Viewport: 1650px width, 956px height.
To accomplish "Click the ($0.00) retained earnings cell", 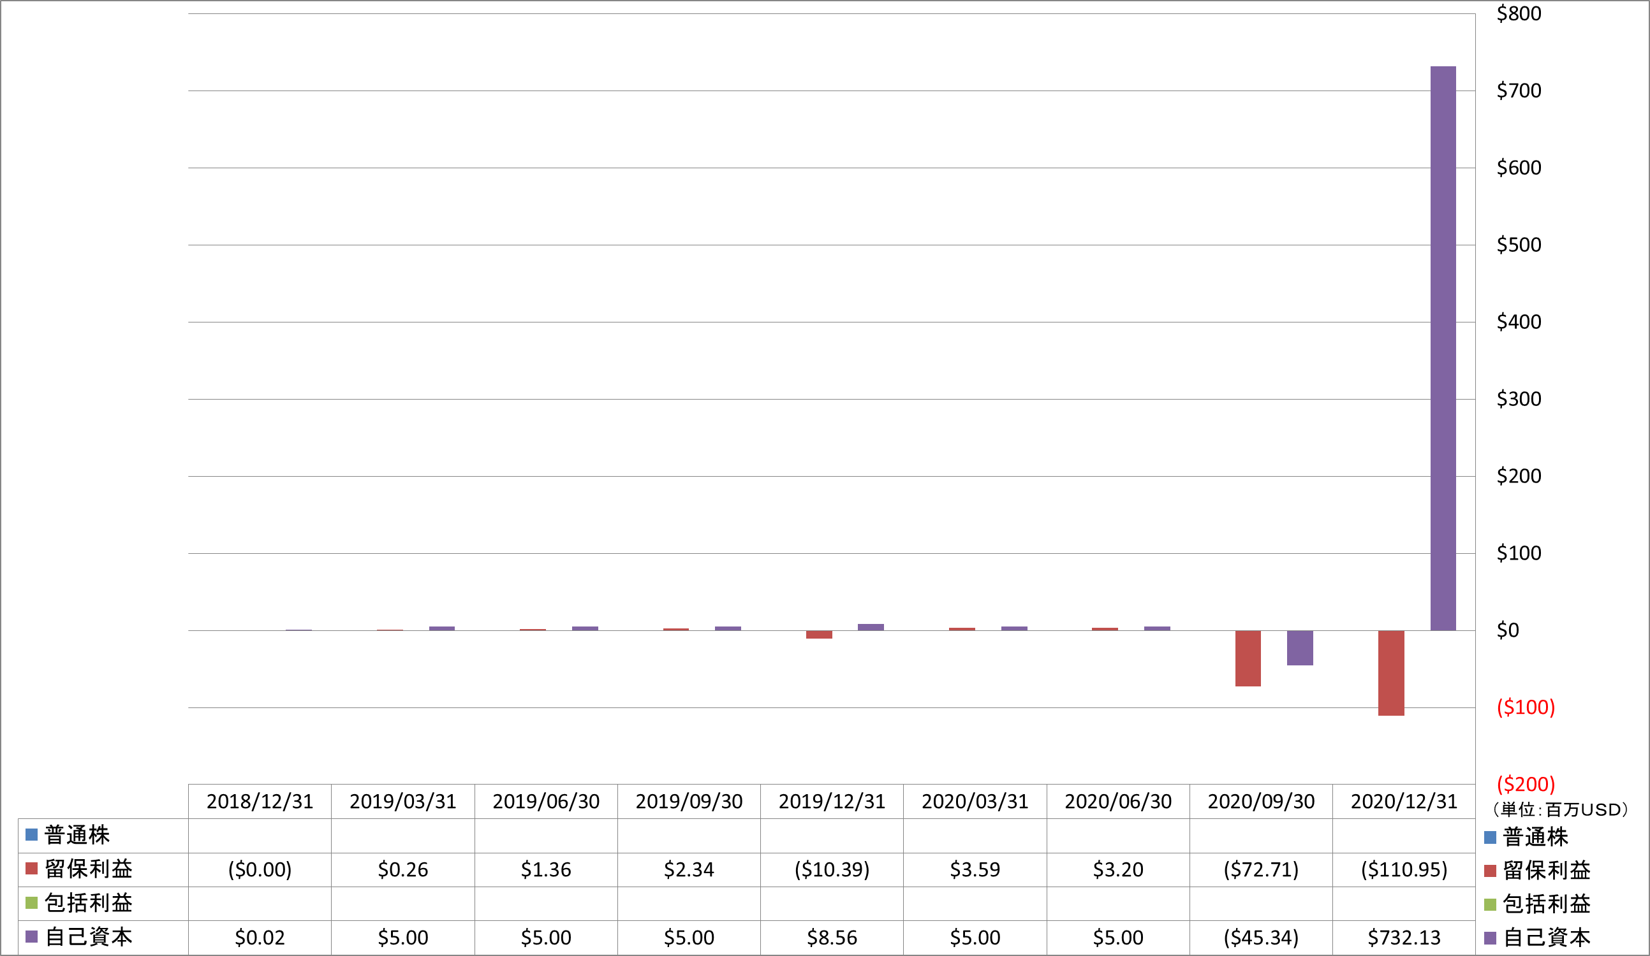I will click(260, 869).
